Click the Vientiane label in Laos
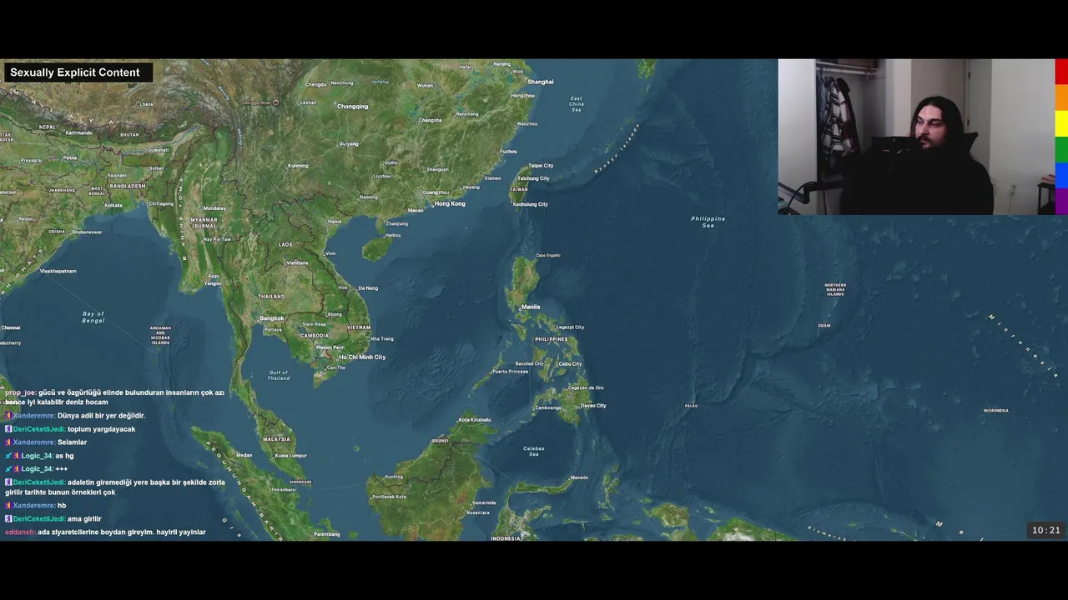 [297, 263]
